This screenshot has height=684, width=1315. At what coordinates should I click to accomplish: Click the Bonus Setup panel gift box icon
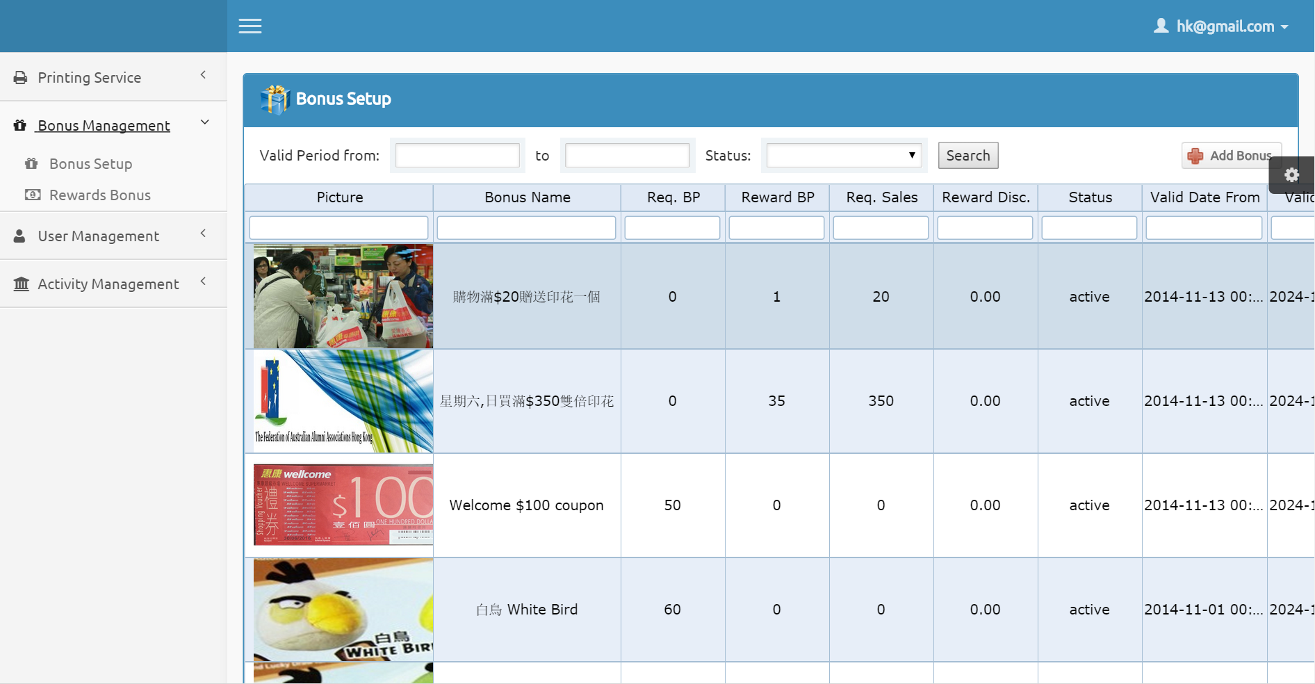click(275, 99)
